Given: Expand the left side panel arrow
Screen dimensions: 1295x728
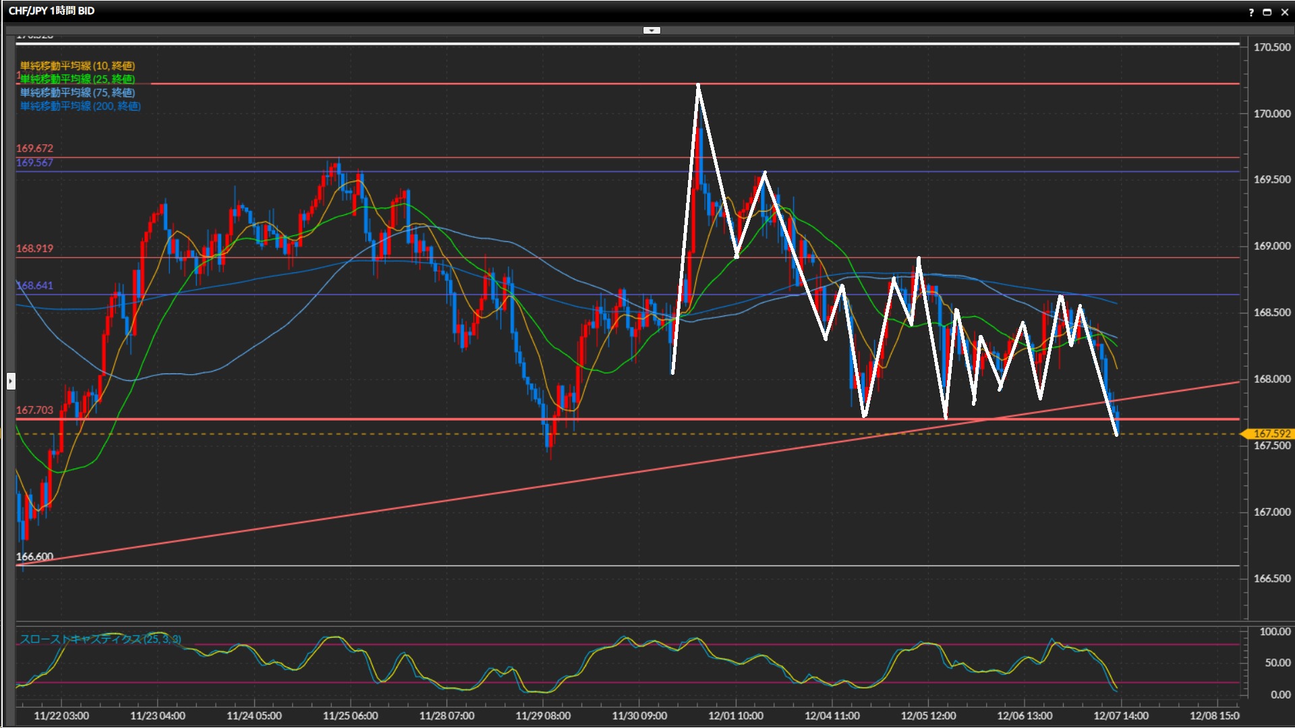Looking at the screenshot, I should click(10, 382).
